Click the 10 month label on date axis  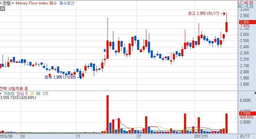(23, 136)
